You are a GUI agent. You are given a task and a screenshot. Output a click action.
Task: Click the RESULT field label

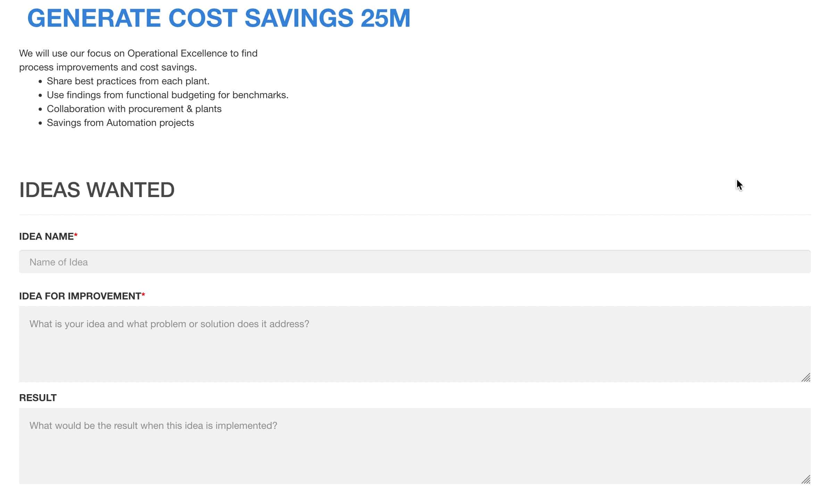tap(38, 398)
